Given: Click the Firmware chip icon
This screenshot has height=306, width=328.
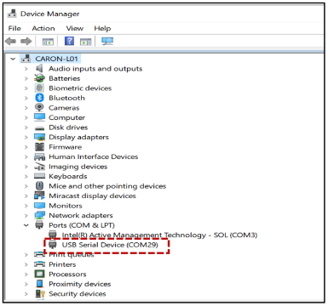Looking at the screenshot, I should [x=39, y=147].
